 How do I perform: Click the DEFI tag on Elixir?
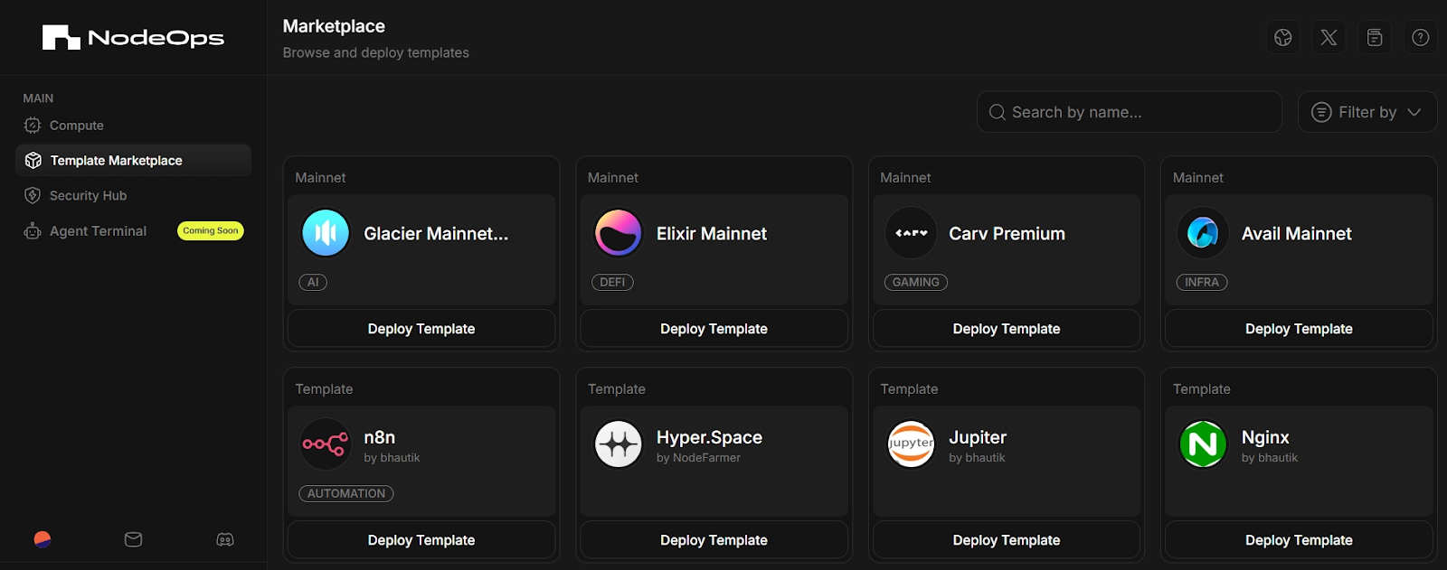tap(612, 283)
